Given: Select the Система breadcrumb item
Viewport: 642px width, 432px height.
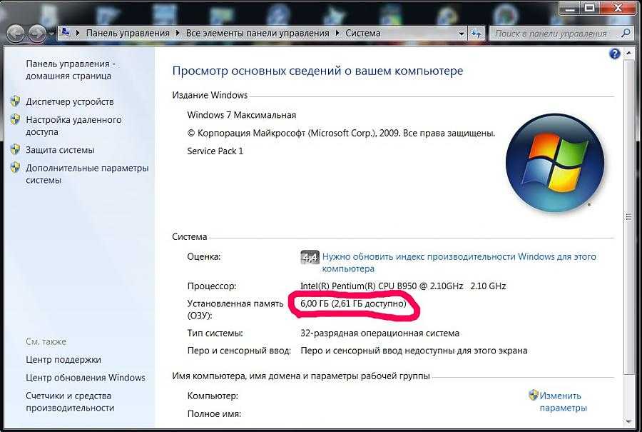Looking at the screenshot, I should coord(363,33).
